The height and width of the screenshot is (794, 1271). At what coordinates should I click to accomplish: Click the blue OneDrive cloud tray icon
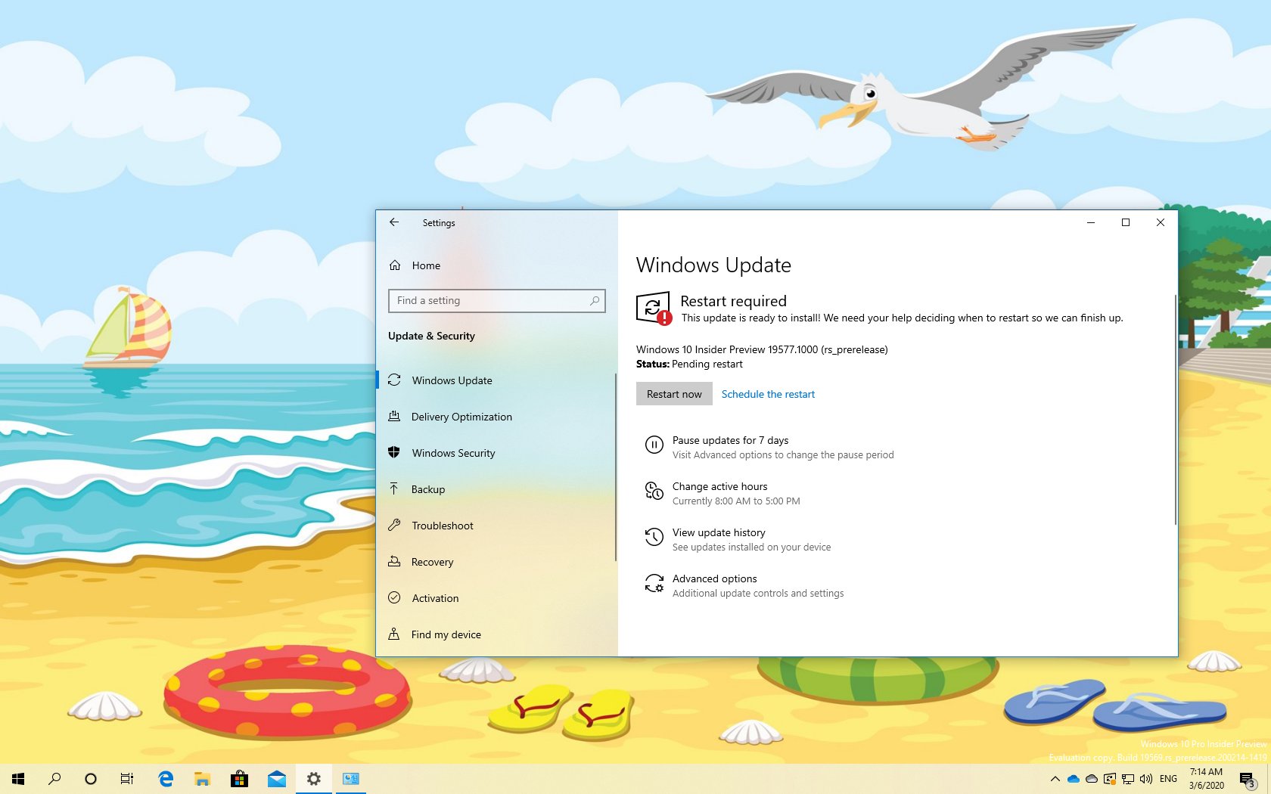(x=1074, y=779)
